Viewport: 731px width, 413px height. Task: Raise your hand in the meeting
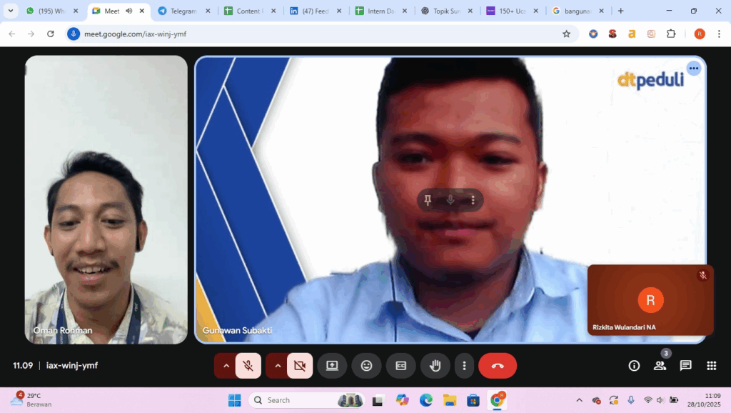tap(435, 366)
